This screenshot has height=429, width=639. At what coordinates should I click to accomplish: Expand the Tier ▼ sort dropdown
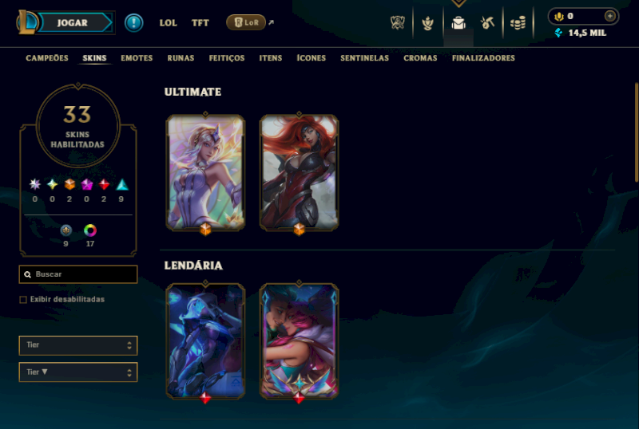78,372
